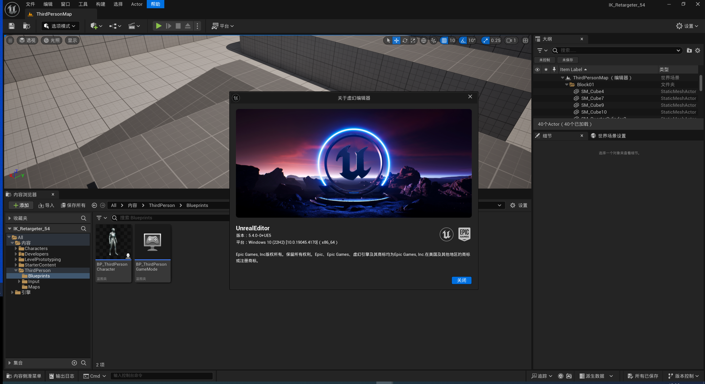Click the stop simulation button
This screenshot has width=705, height=384.
(x=178, y=26)
